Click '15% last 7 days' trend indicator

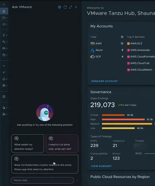tap(127, 105)
